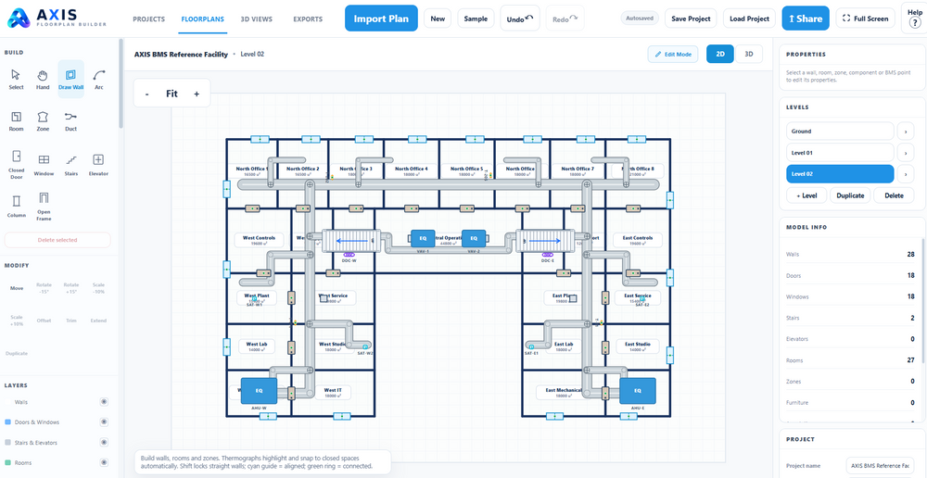The image size is (927, 478).
Task: Click the VAV-1 EQ unit
Action: click(423, 238)
